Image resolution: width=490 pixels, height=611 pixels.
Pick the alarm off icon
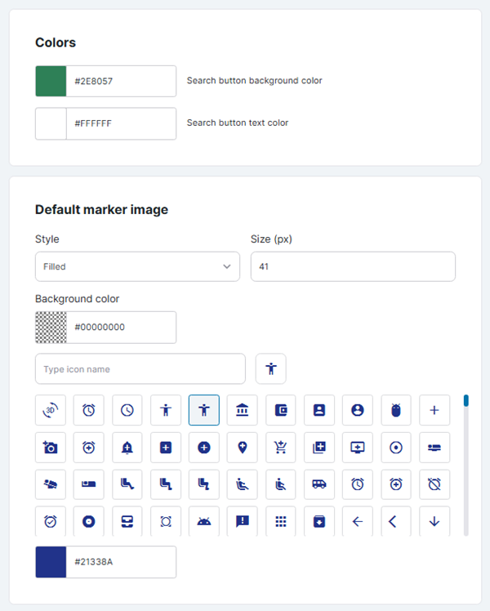click(x=434, y=484)
